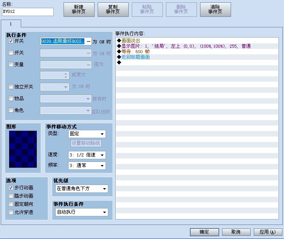284x239 pixels.
Task: Select event page tab 1
Action: (11, 24)
